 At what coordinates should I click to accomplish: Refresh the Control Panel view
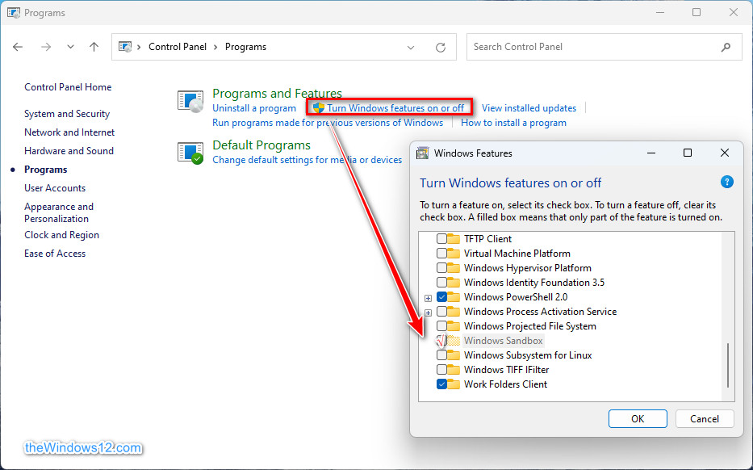[441, 47]
